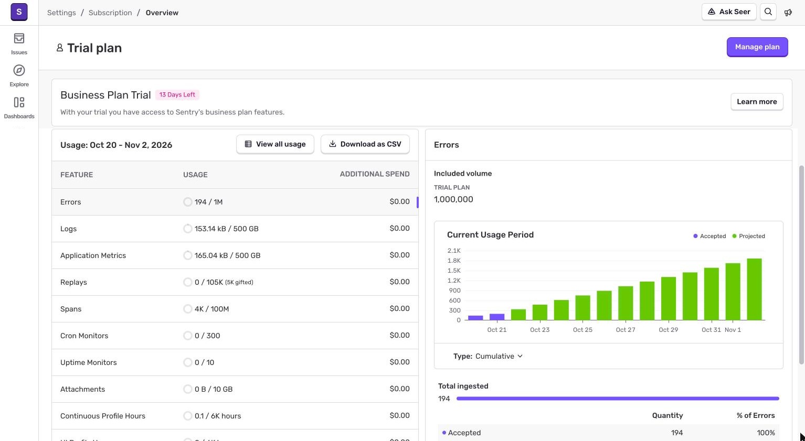Click the search magnifier icon

point(768,12)
